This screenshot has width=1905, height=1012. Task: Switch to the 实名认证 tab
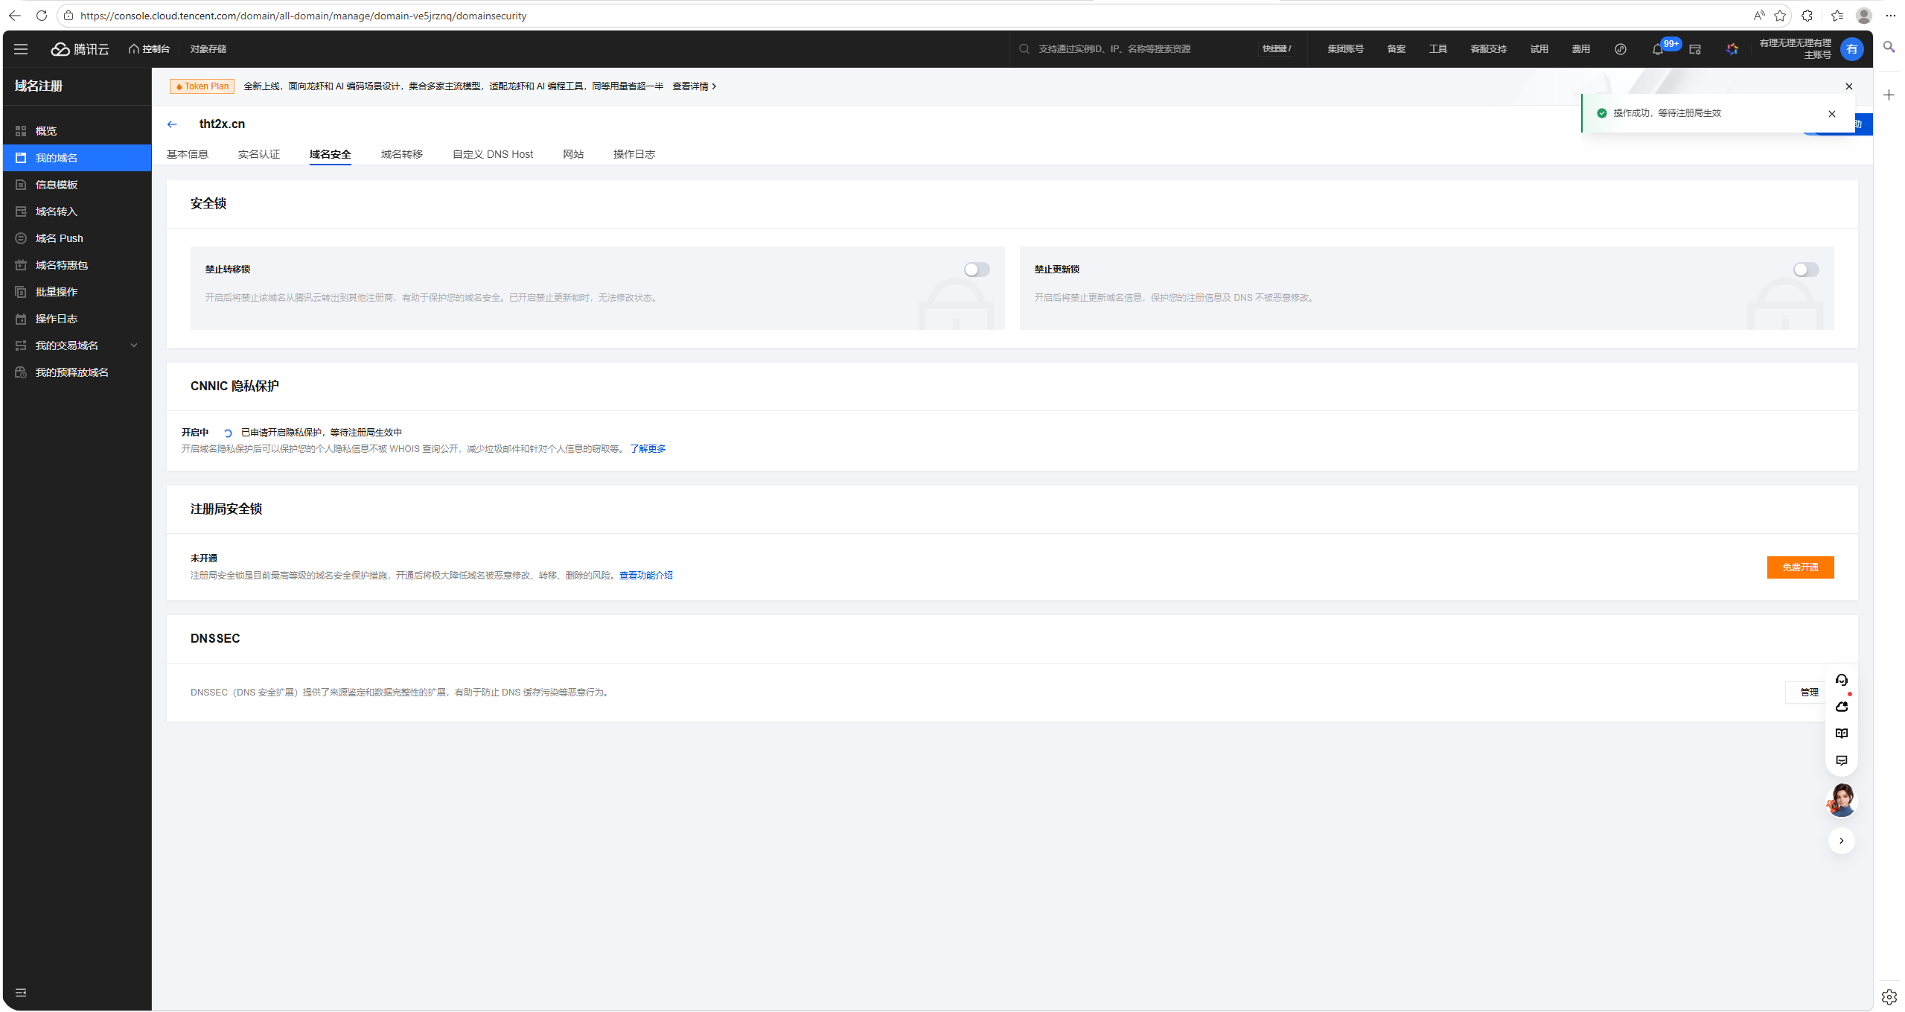[x=259, y=154]
